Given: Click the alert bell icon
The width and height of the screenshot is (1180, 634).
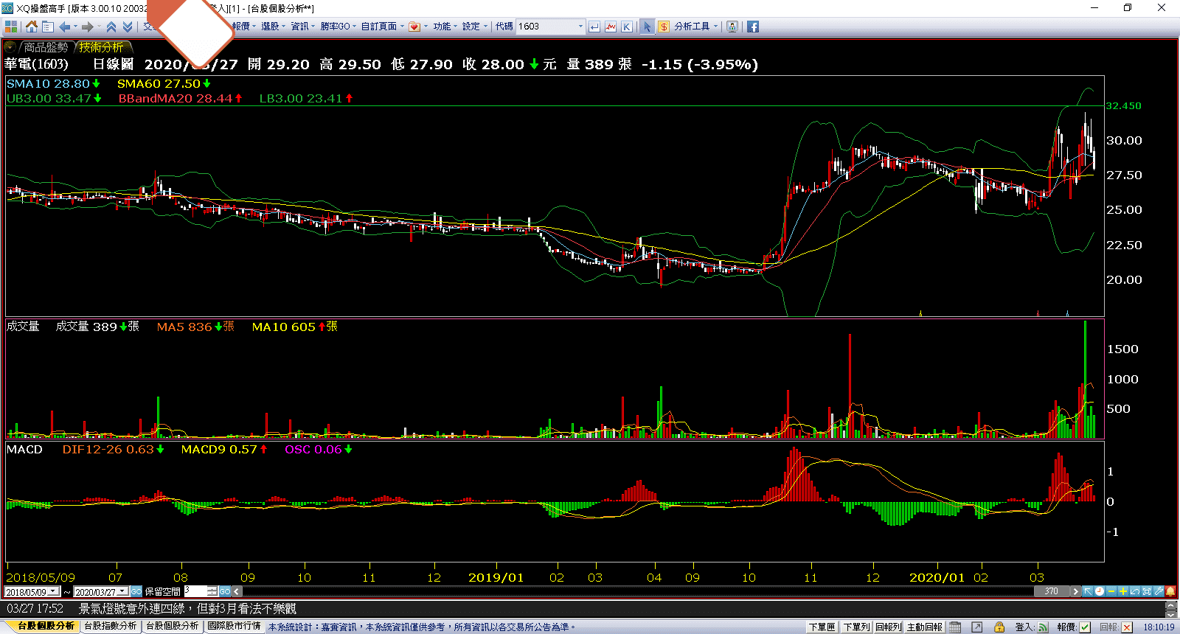Looking at the screenshot, I should pos(1170,591).
